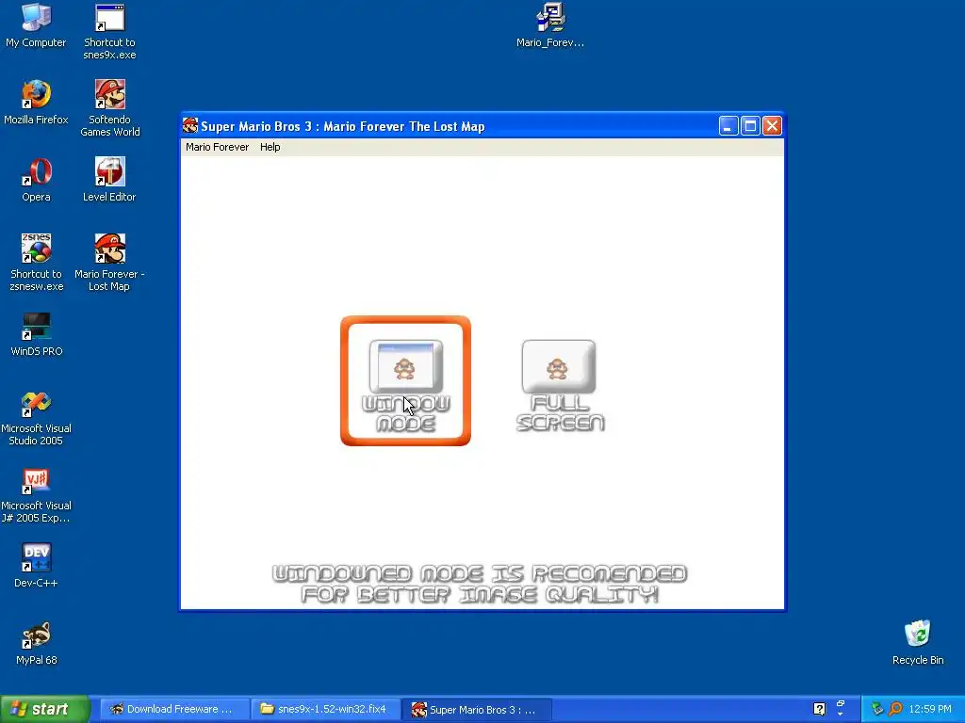Select the MyPal 68 desktop icon

tap(36, 643)
